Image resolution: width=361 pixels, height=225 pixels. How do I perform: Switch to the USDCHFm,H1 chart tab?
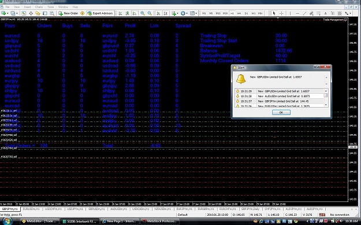[53, 209]
